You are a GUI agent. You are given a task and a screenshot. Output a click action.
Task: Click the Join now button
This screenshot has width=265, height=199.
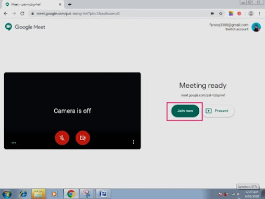tap(185, 111)
